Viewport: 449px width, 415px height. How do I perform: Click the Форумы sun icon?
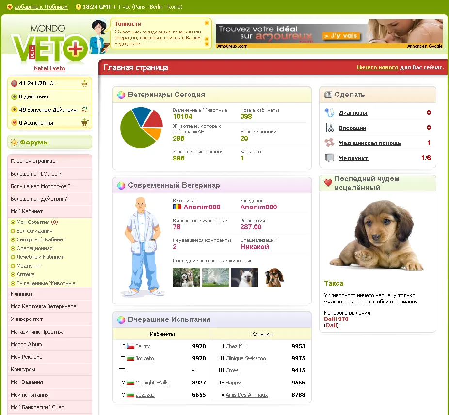(14, 142)
